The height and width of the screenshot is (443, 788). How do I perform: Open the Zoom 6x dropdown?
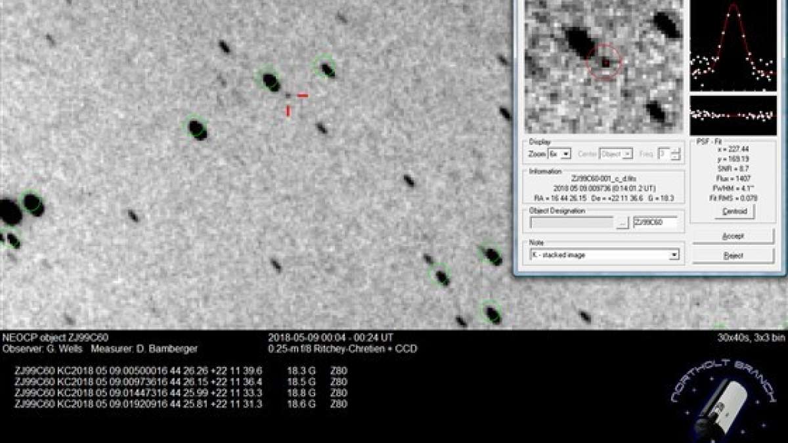click(x=559, y=154)
